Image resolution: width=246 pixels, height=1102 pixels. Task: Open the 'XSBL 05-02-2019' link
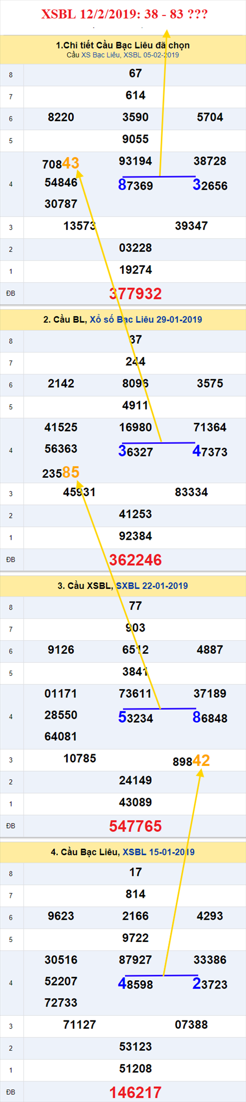point(151,55)
